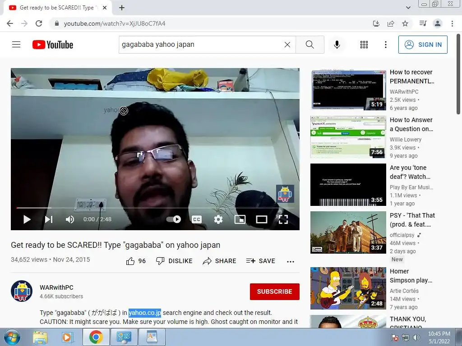Open Action Center flag in system tray
The height and width of the screenshot is (346, 462).
[395, 337]
